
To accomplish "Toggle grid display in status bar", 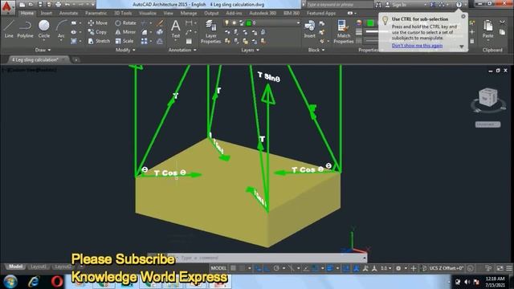I will coord(234,268).
